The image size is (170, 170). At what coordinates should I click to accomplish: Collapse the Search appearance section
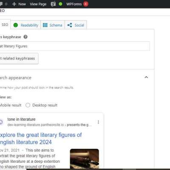coord(146,77)
